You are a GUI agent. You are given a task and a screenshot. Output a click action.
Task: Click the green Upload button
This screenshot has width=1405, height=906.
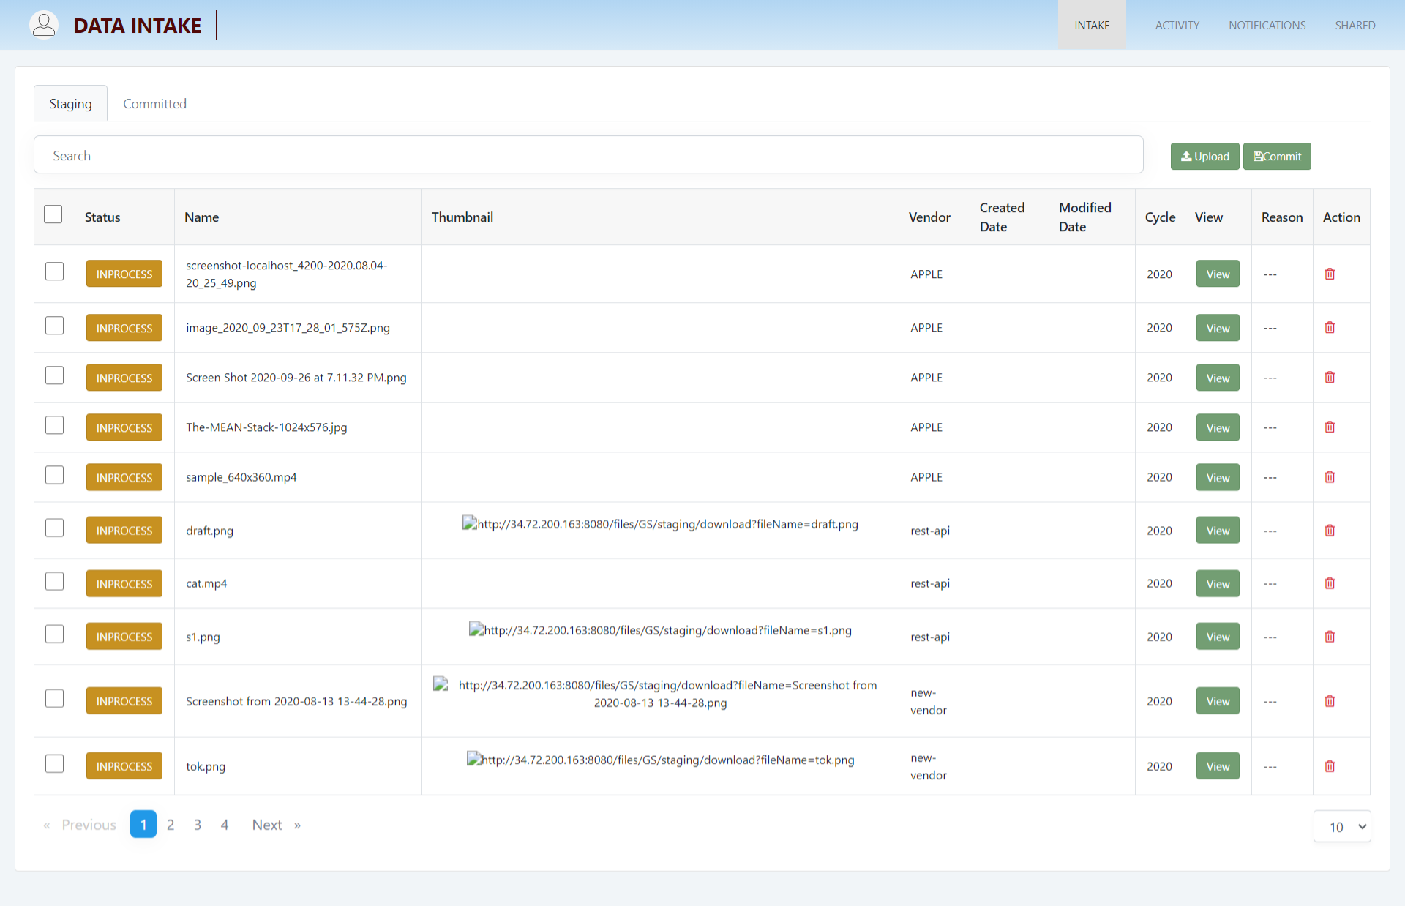point(1204,157)
